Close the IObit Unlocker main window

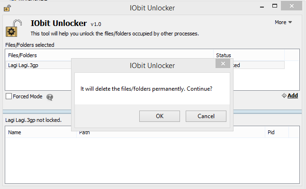point(294,7)
